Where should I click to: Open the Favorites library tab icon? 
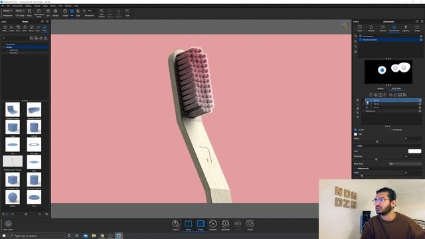click(x=38, y=28)
